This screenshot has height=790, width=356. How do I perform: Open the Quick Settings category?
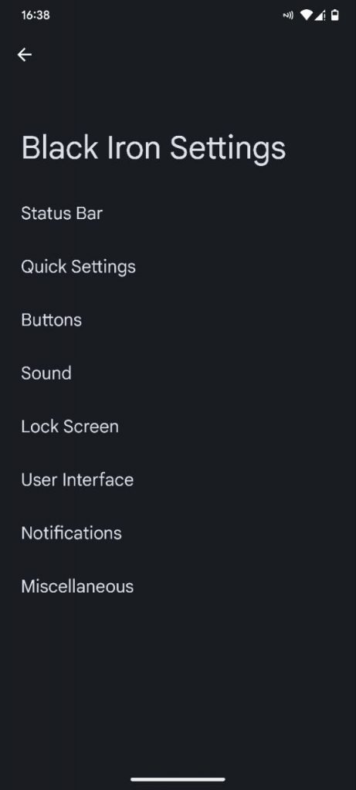point(178,266)
